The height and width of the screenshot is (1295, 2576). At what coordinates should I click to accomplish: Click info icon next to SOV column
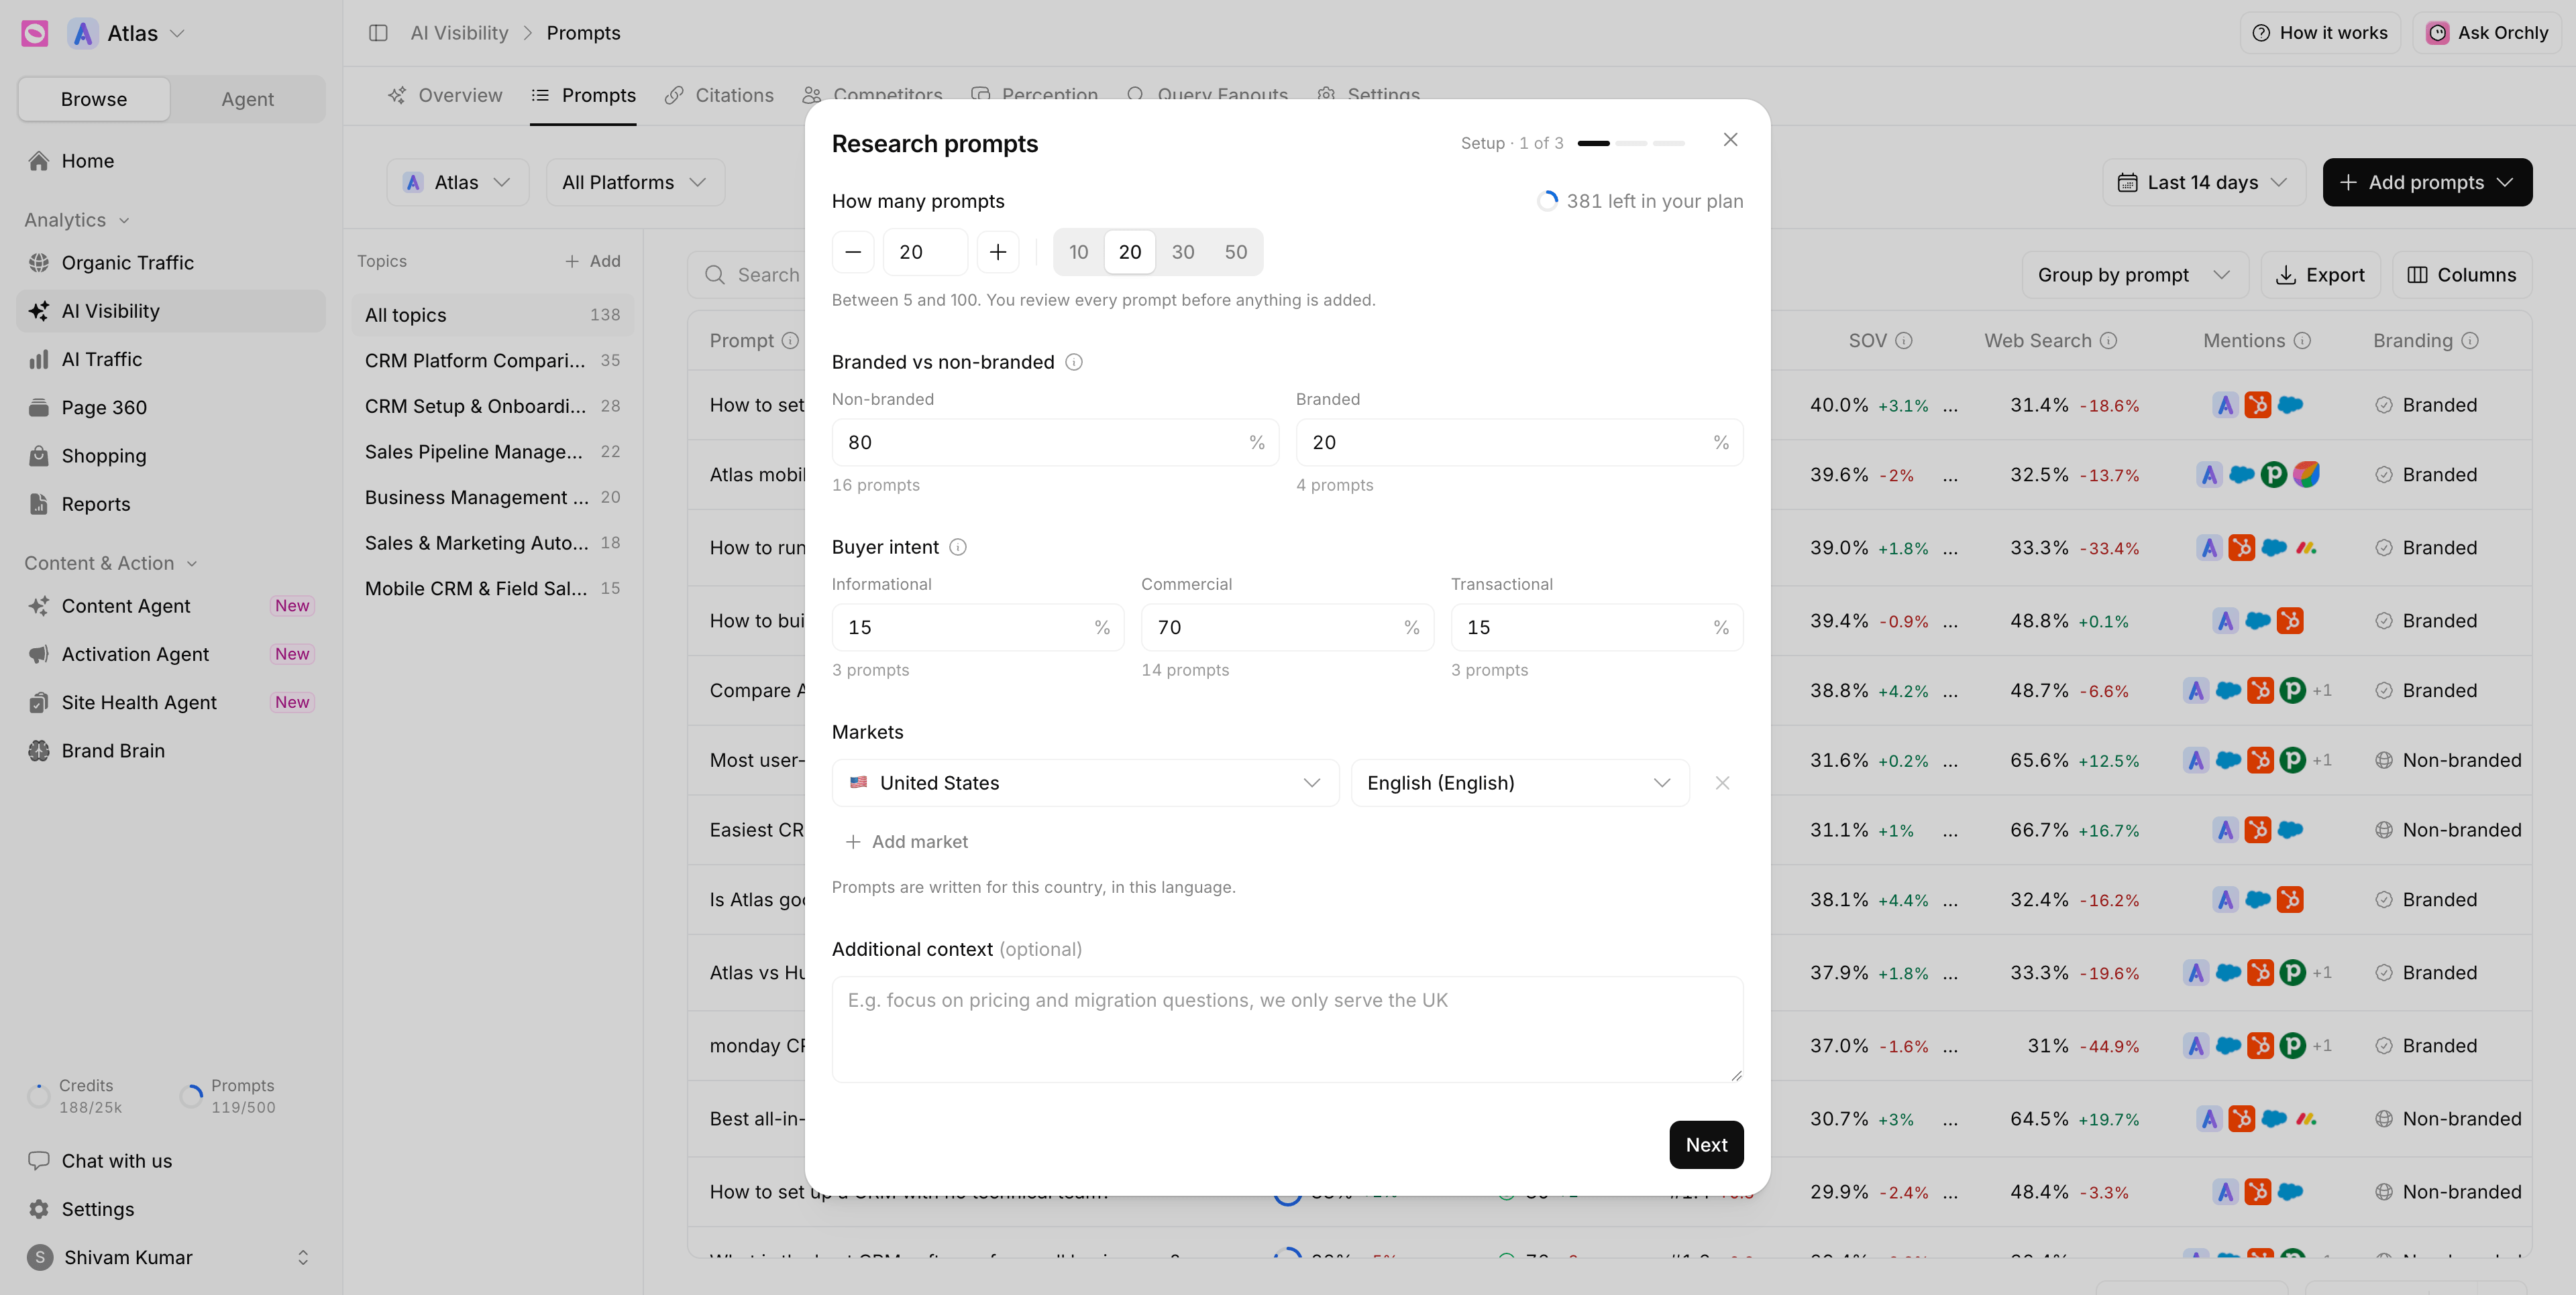click(x=1904, y=341)
